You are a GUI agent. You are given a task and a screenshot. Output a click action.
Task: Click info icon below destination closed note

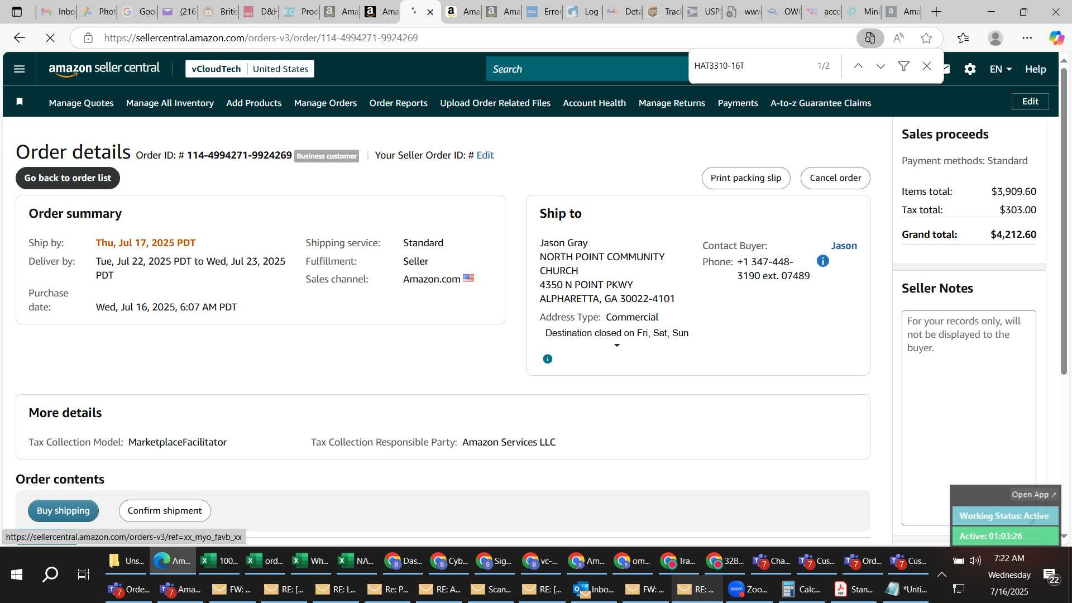pyautogui.click(x=548, y=359)
